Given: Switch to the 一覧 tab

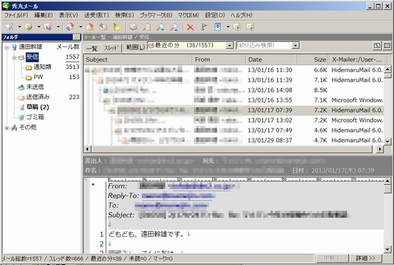Looking at the screenshot, I should click(x=92, y=48).
